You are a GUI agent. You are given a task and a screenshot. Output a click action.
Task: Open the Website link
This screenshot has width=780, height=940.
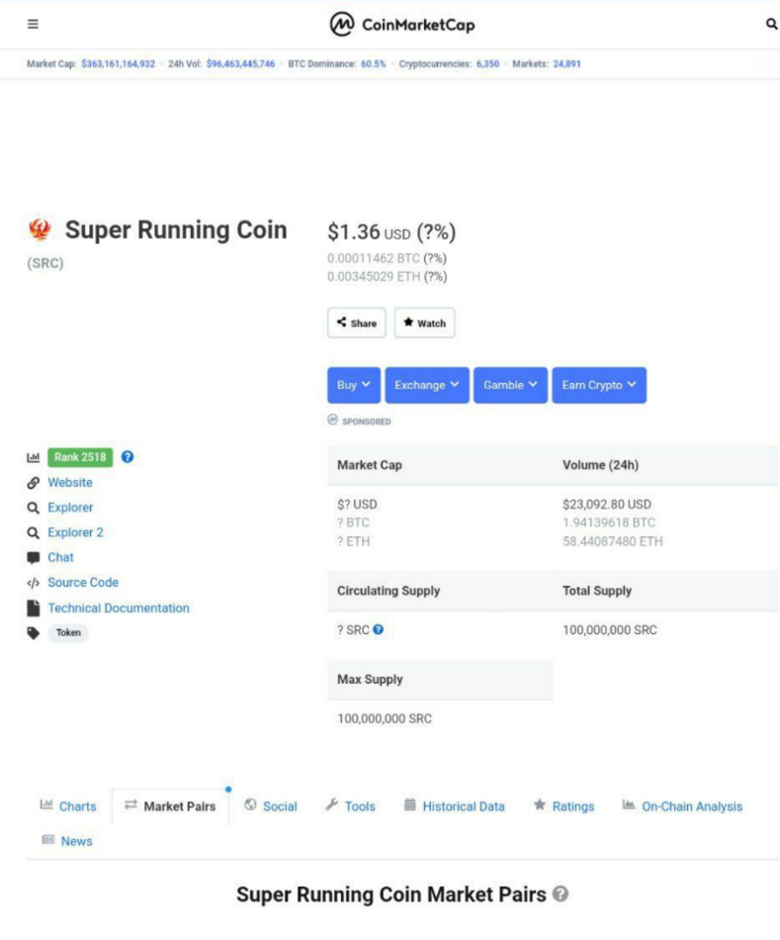click(x=70, y=483)
